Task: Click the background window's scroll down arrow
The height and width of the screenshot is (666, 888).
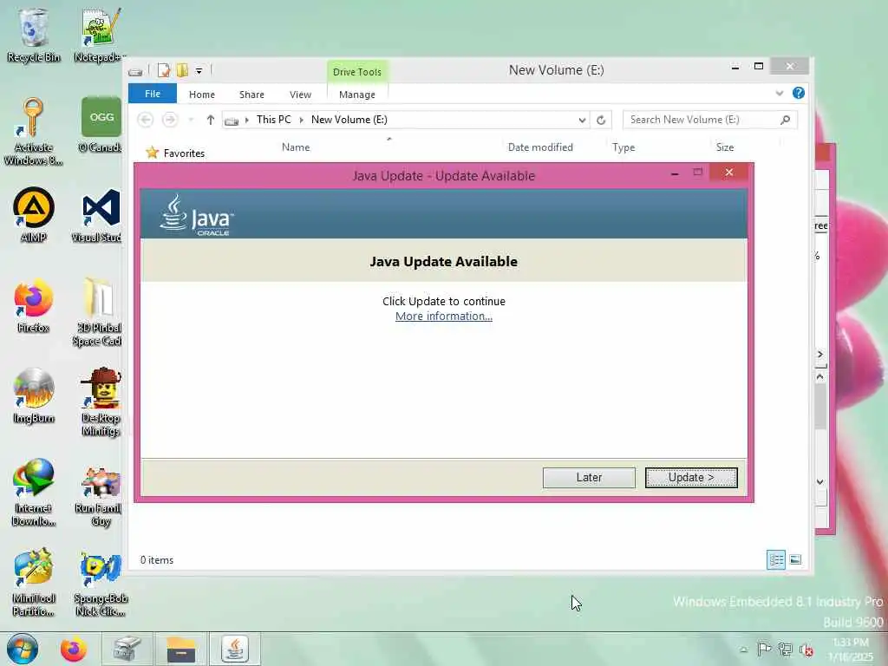Action: [x=820, y=481]
